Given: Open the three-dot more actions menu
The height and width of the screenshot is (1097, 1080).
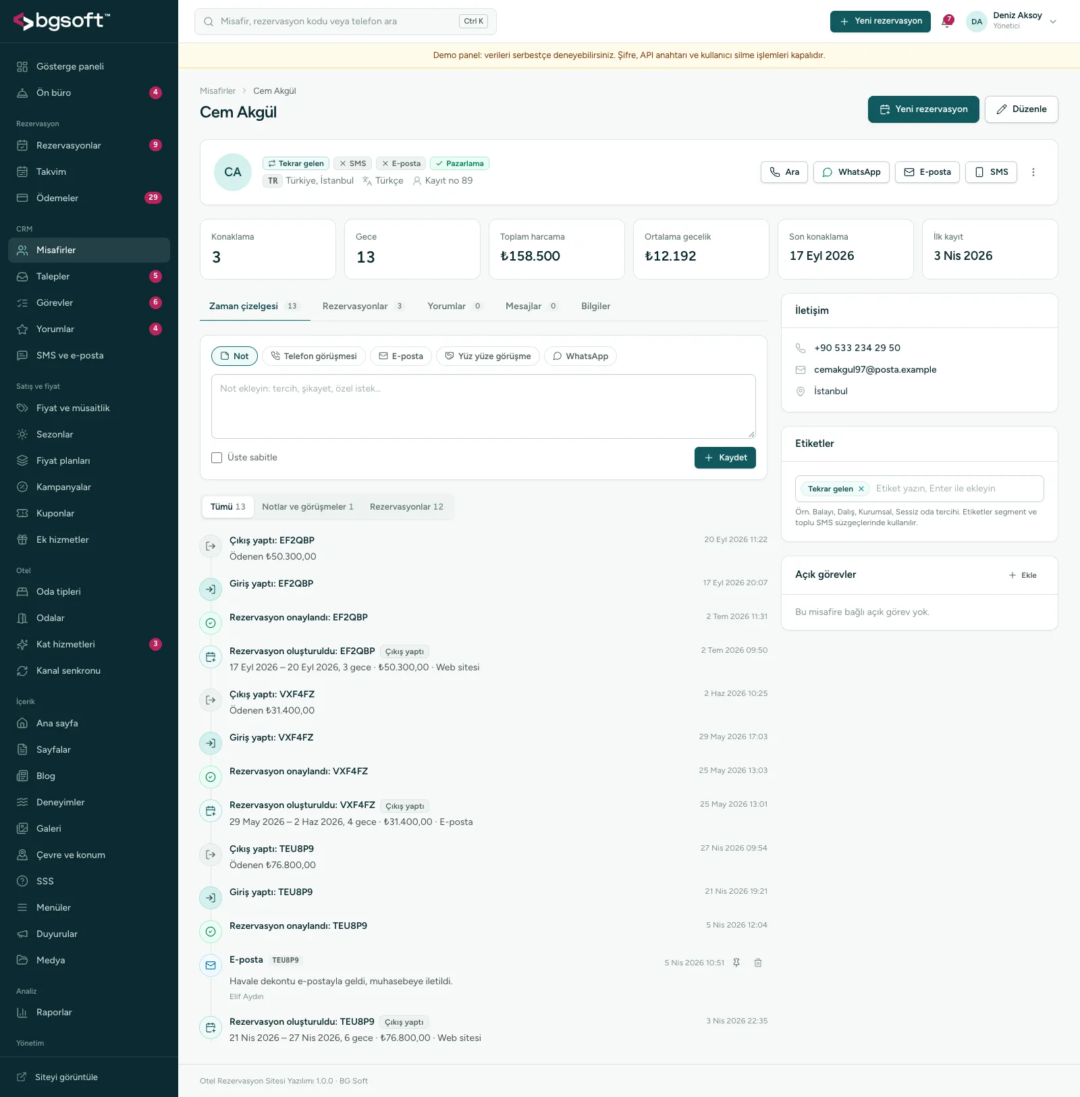Looking at the screenshot, I should tap(1033, 172).
